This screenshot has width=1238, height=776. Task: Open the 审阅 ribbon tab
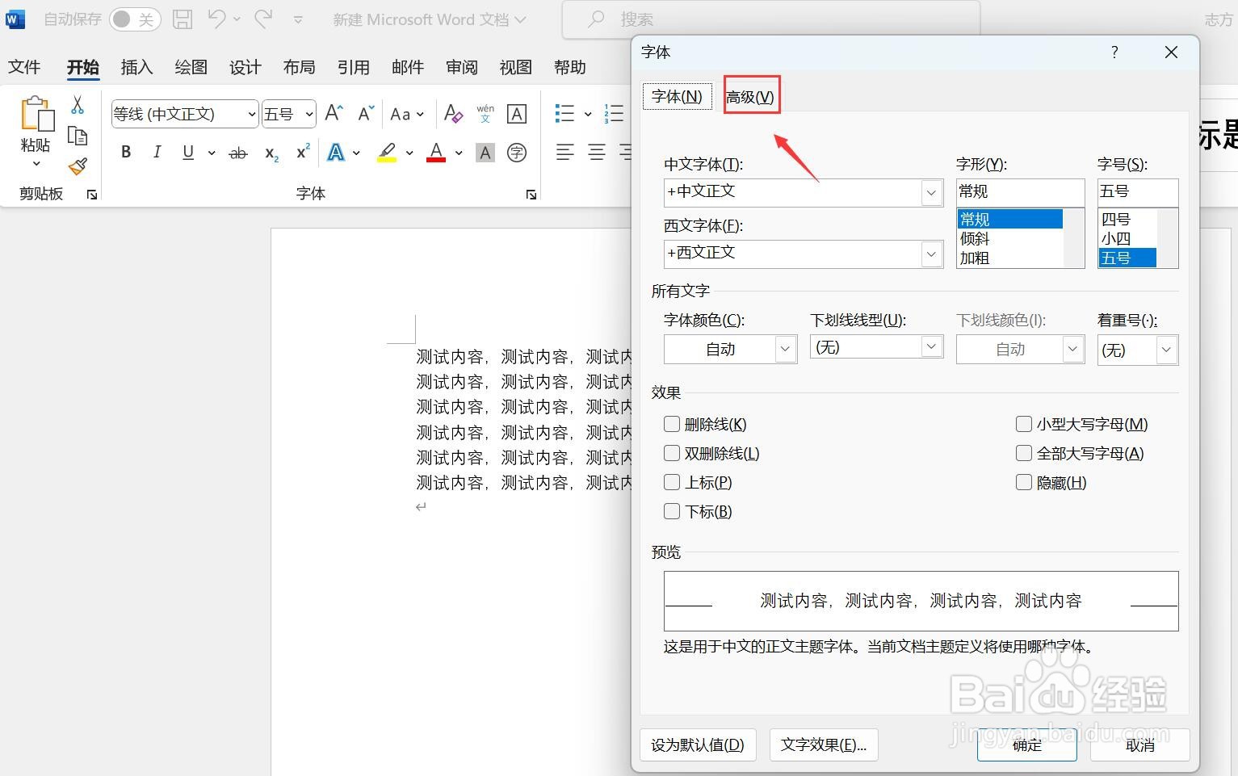coord(461,67)
